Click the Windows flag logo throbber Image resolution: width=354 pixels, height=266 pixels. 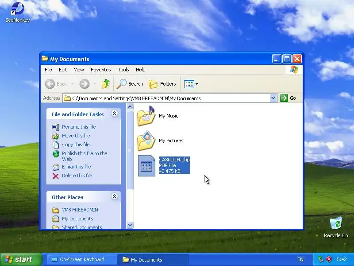pos(294,70)
